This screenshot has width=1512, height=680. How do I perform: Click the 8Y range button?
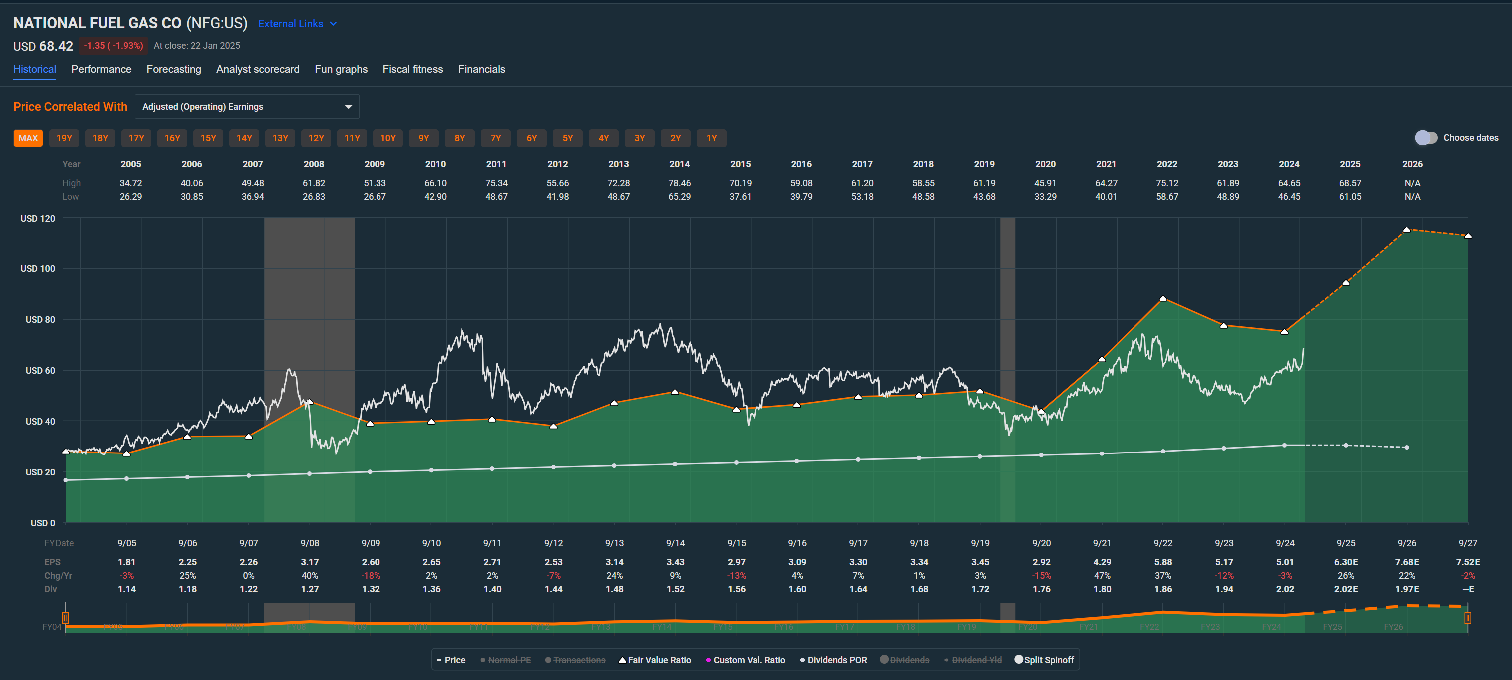tap(459, 138)
